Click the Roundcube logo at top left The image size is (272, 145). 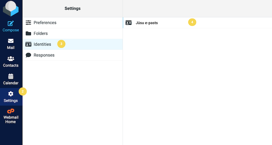[11, 9]
